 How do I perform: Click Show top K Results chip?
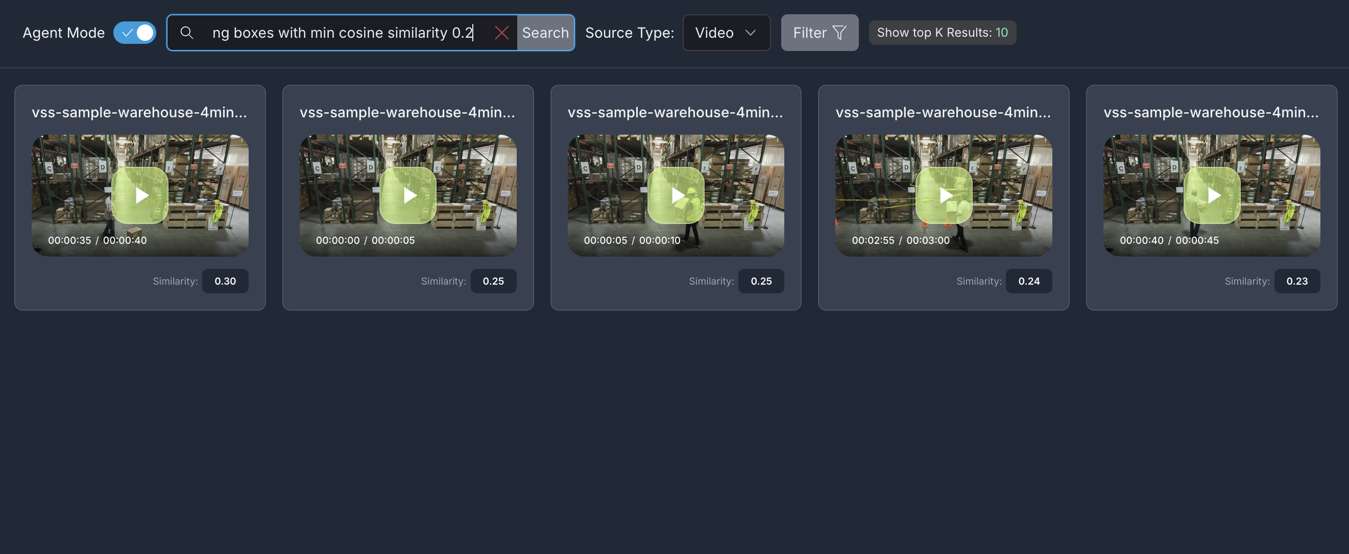coord(942,33)
